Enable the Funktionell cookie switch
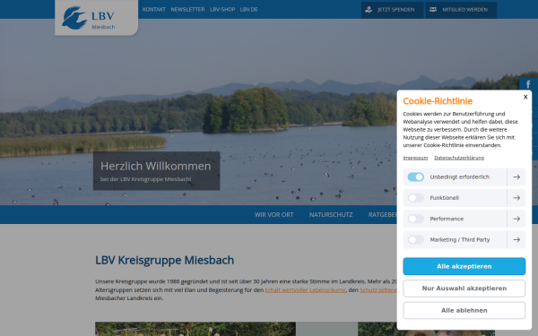 coord(415,198)
